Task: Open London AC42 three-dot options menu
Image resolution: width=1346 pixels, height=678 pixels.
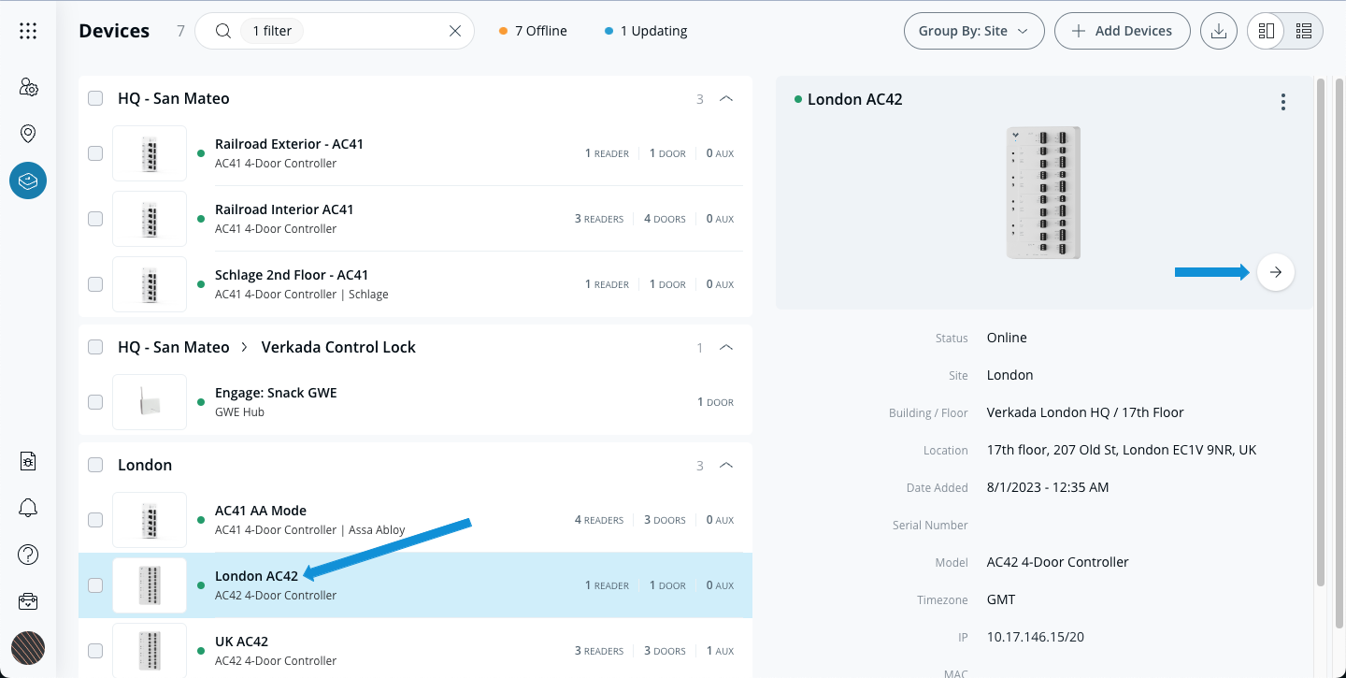Action: pos(1283,102)
